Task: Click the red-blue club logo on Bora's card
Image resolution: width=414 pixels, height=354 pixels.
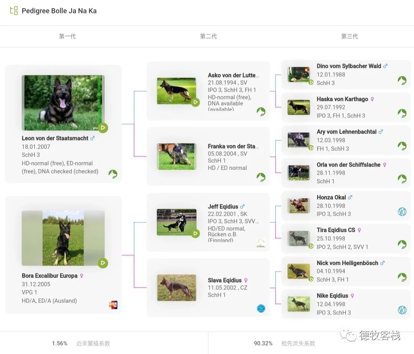Action: tap(113, 305)
